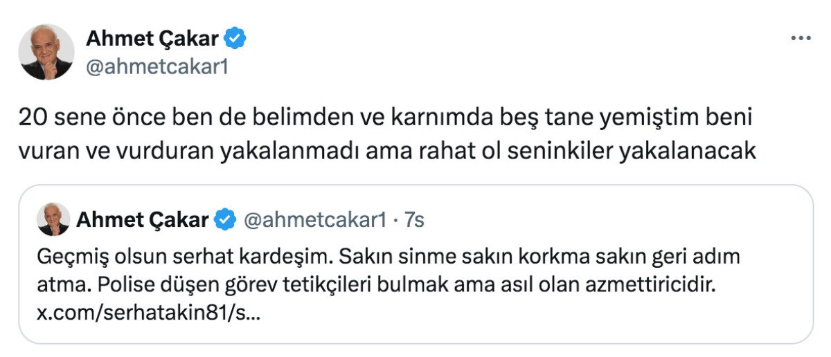Open the main author name Ahmet Çakar
The height and width of the screenshot is (357, 831).
pos(152,39)
